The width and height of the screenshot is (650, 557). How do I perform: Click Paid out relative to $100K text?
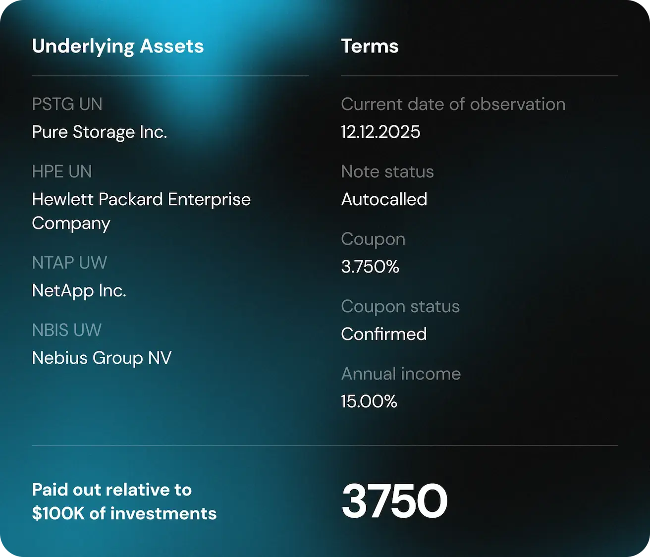124,501
